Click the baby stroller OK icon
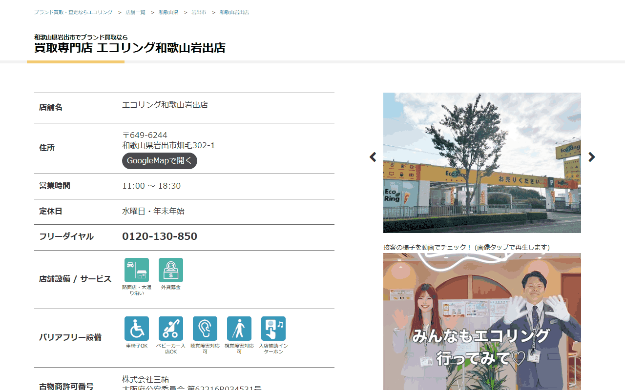 [x=171, y=329]
